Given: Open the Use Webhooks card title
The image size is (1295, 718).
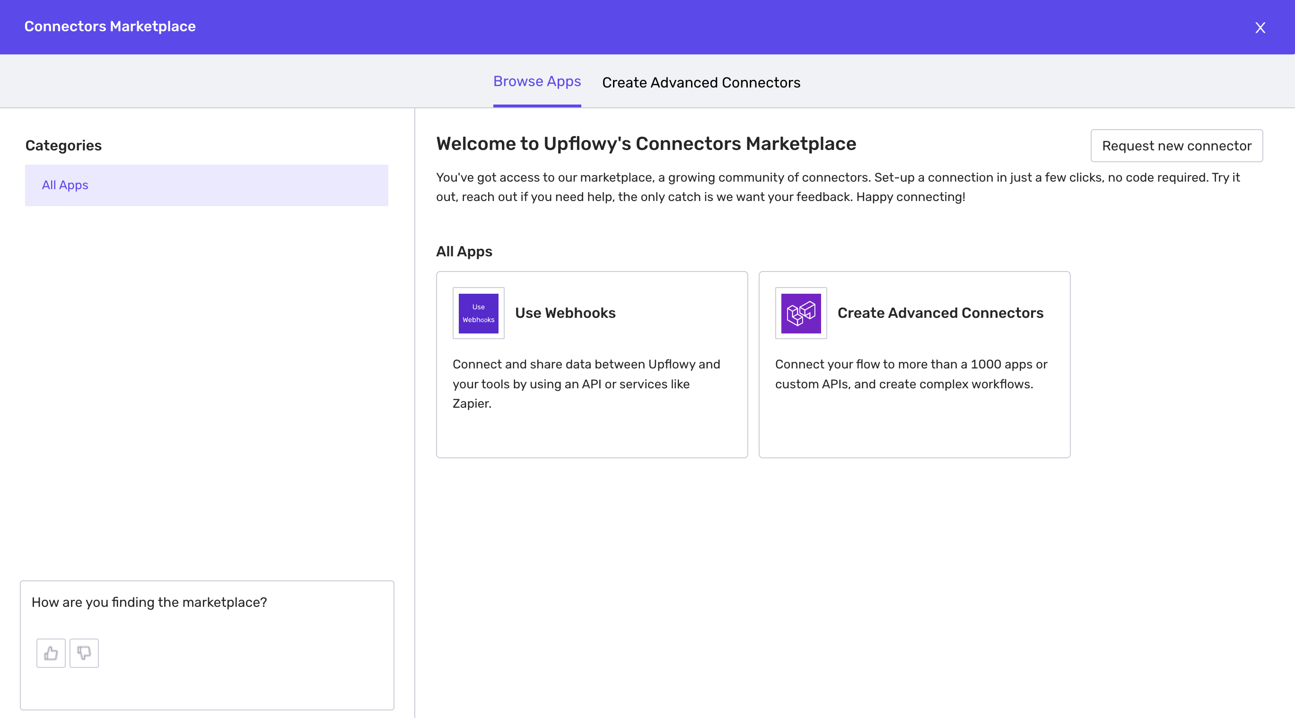Looking at the screenshot, I should (565, 313).
